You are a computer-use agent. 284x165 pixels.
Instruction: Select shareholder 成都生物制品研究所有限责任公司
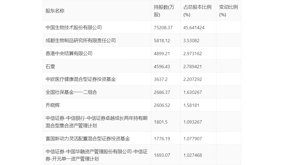pos(81,41)
